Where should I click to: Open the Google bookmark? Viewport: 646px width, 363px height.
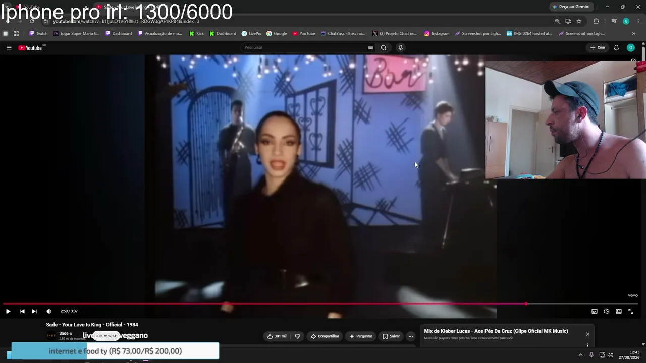coord(277,34)
